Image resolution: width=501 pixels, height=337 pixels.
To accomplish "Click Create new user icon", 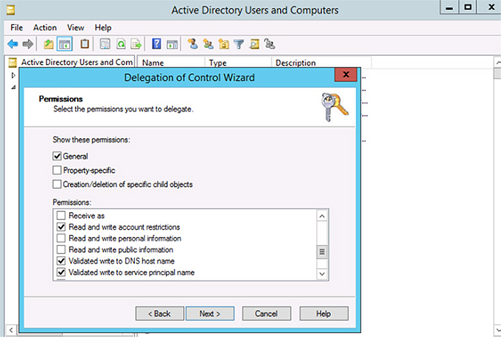I will pyautogui.click(x=193, y=44).
